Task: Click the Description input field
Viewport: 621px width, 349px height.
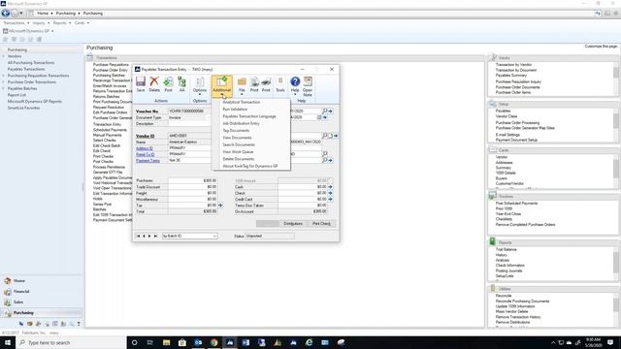Action: [x=189, y=124]
